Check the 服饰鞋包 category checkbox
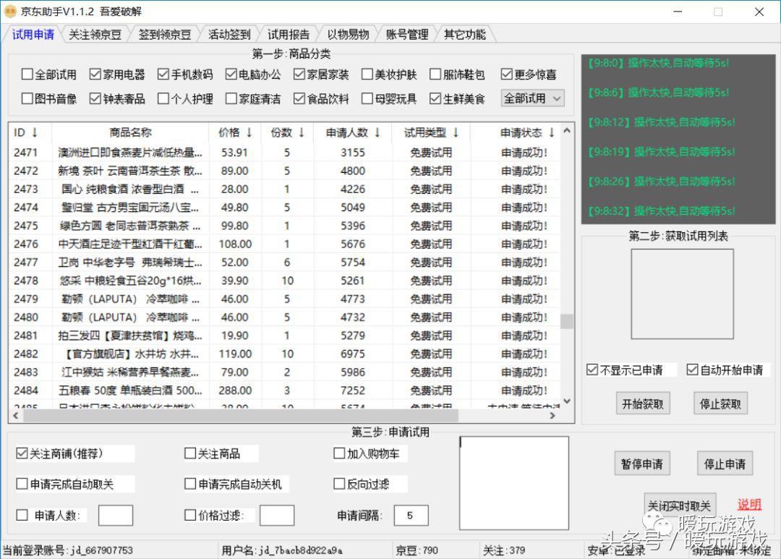 (x=435, y=73)
